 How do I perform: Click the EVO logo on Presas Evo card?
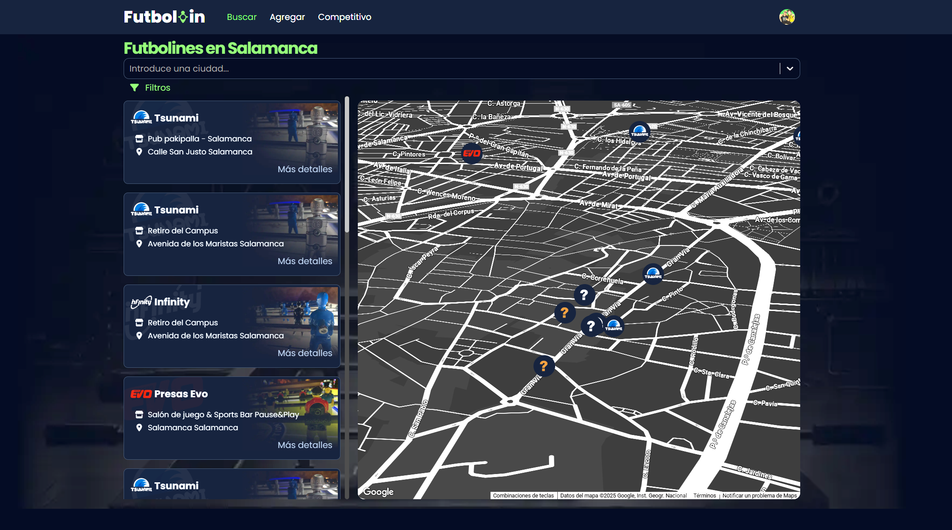tap(141, 394)
